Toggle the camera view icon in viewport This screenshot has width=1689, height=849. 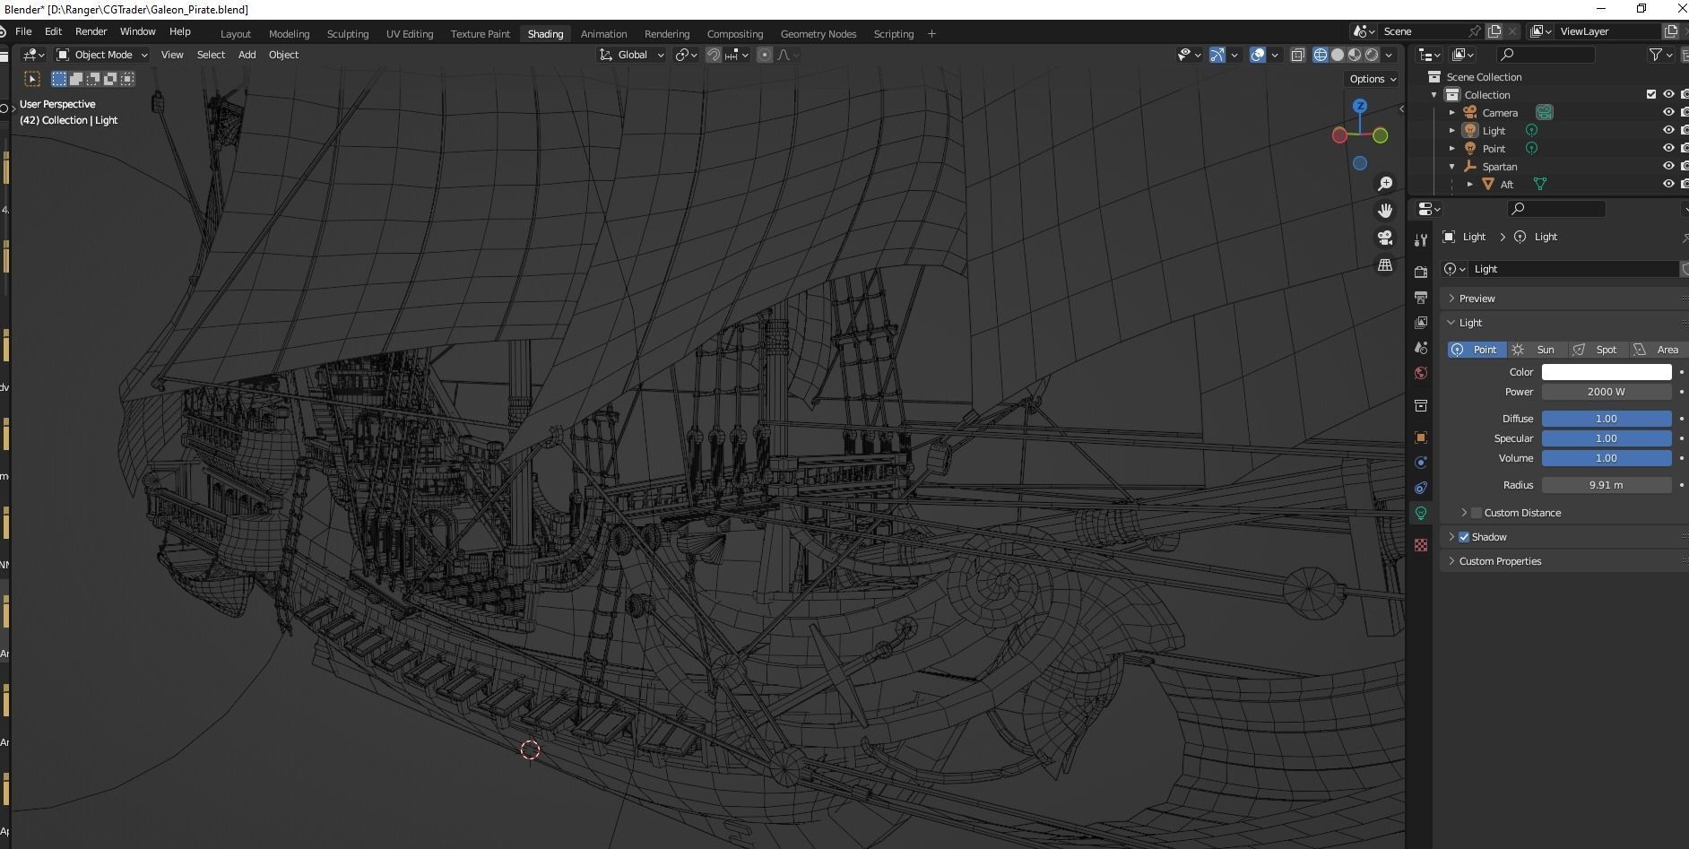(1385, 238)
